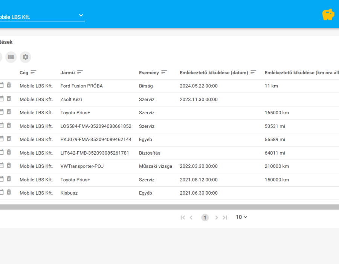Delete the Kisbusz reminder row
The image size is (339, 264).
9,192
